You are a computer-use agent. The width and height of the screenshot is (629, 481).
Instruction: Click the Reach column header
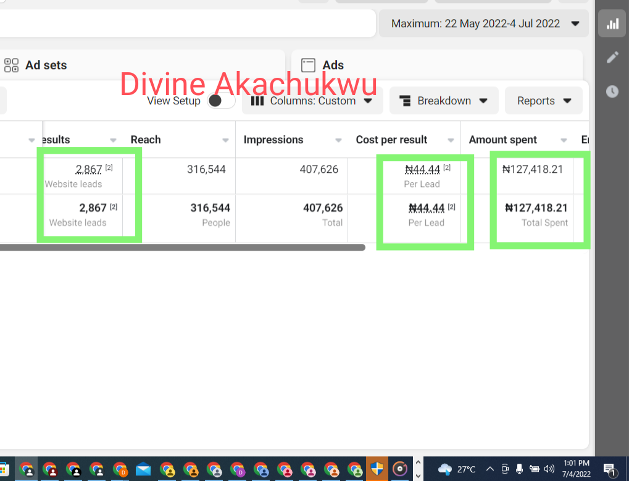tap(146, 140)
